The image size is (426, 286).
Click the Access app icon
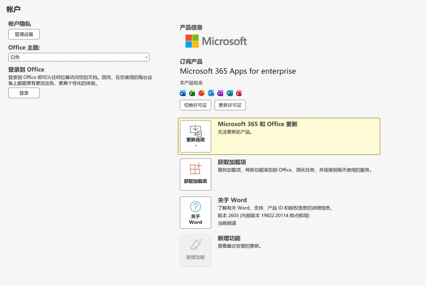(x=239, y=93)
